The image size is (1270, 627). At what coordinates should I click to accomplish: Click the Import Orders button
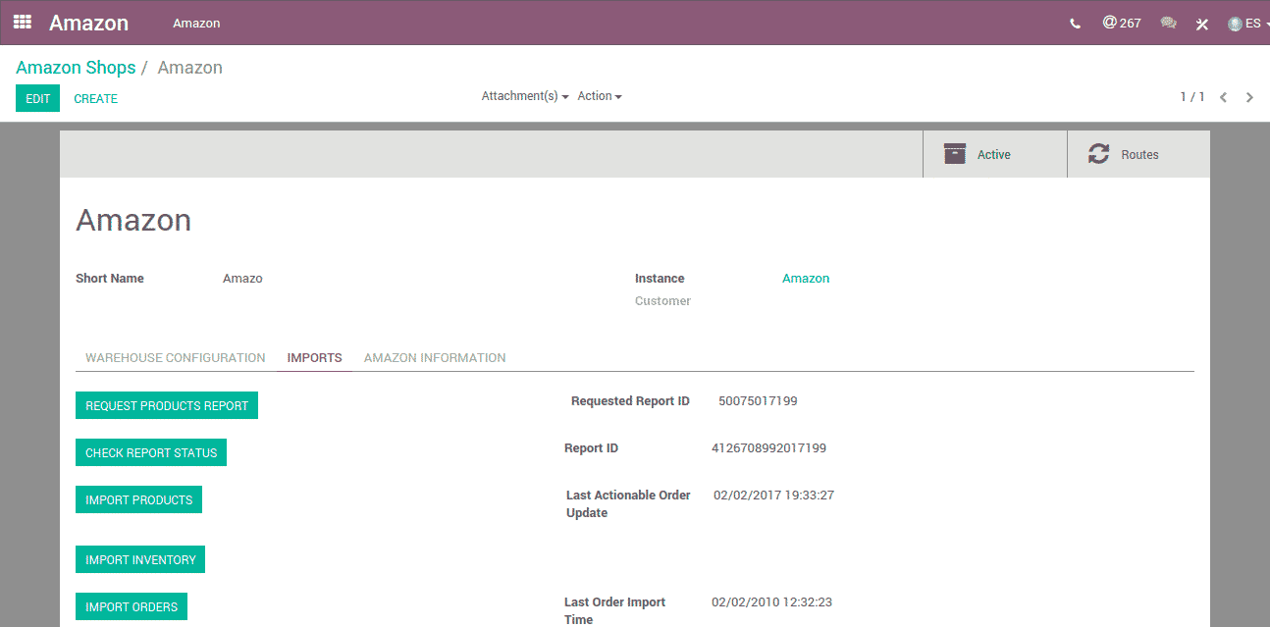pos(132,606)
